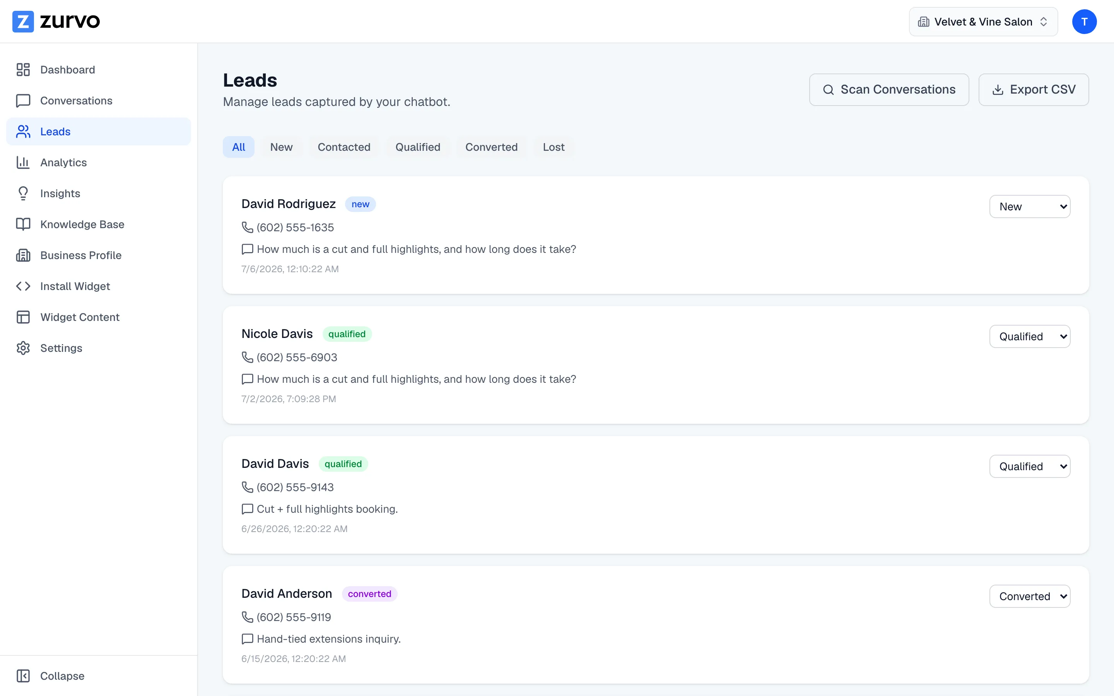Click the Leads people icon in sidebar
Screen dimensions: 1114x696
point(23,131)
